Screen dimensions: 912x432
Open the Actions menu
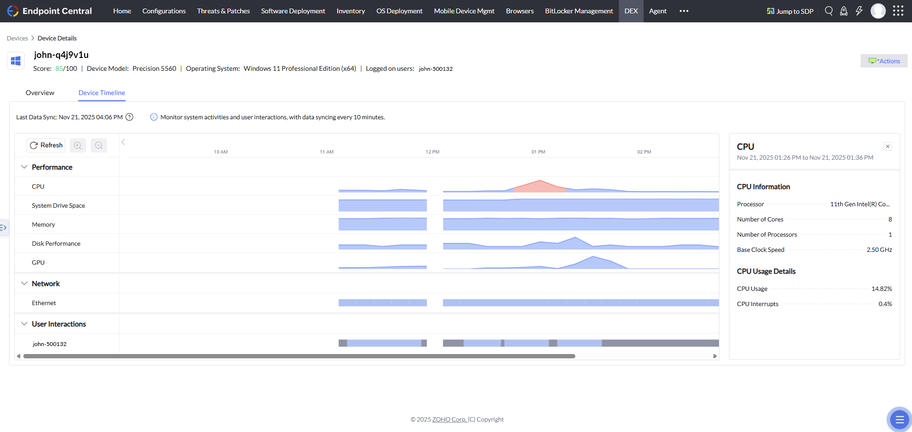[x=884, y=60]
